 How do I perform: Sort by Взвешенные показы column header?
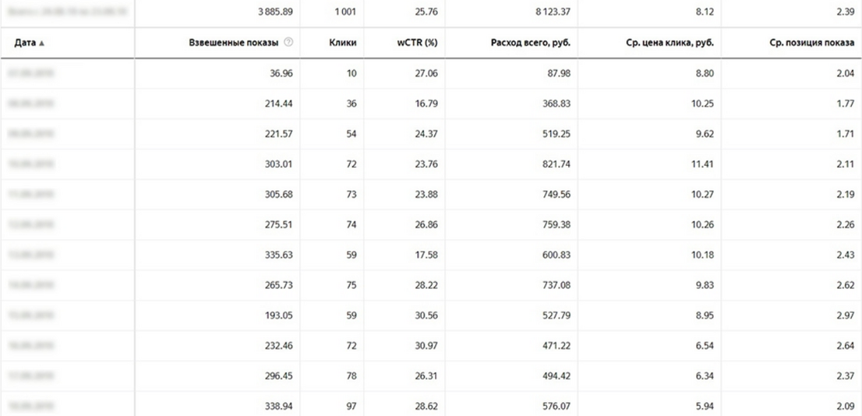[234, 43]
